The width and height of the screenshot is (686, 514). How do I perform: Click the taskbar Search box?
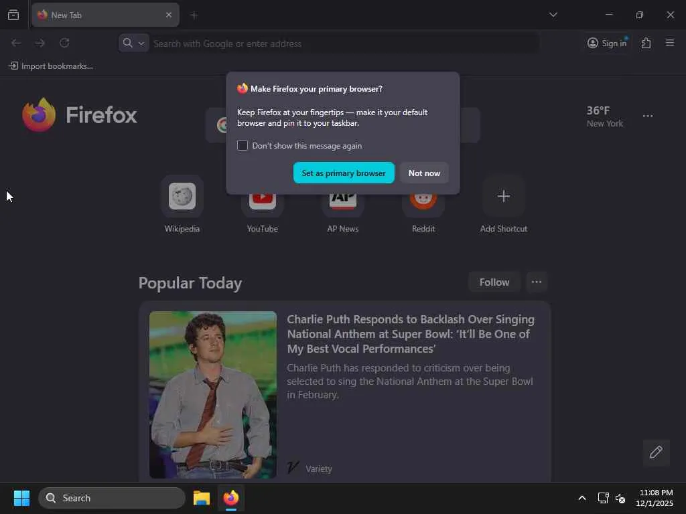(x=112, y=498)
